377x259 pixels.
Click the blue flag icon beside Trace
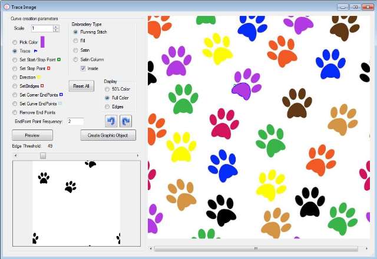coord(35,51)
